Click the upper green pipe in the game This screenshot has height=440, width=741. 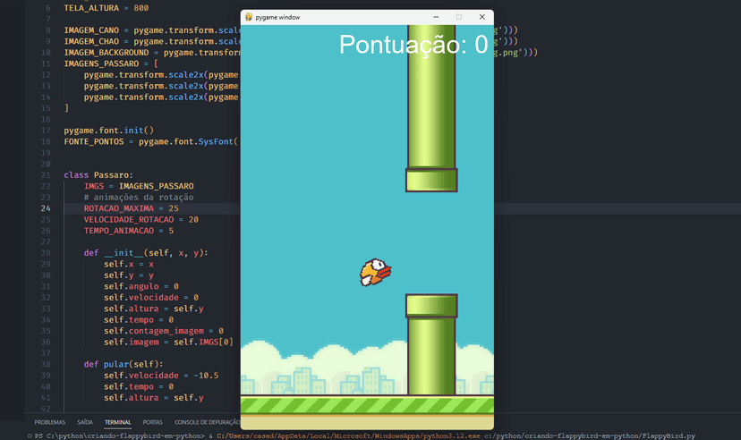431,108
